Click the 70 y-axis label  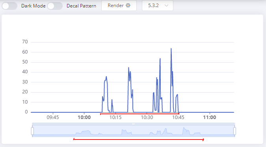(25, 42)
